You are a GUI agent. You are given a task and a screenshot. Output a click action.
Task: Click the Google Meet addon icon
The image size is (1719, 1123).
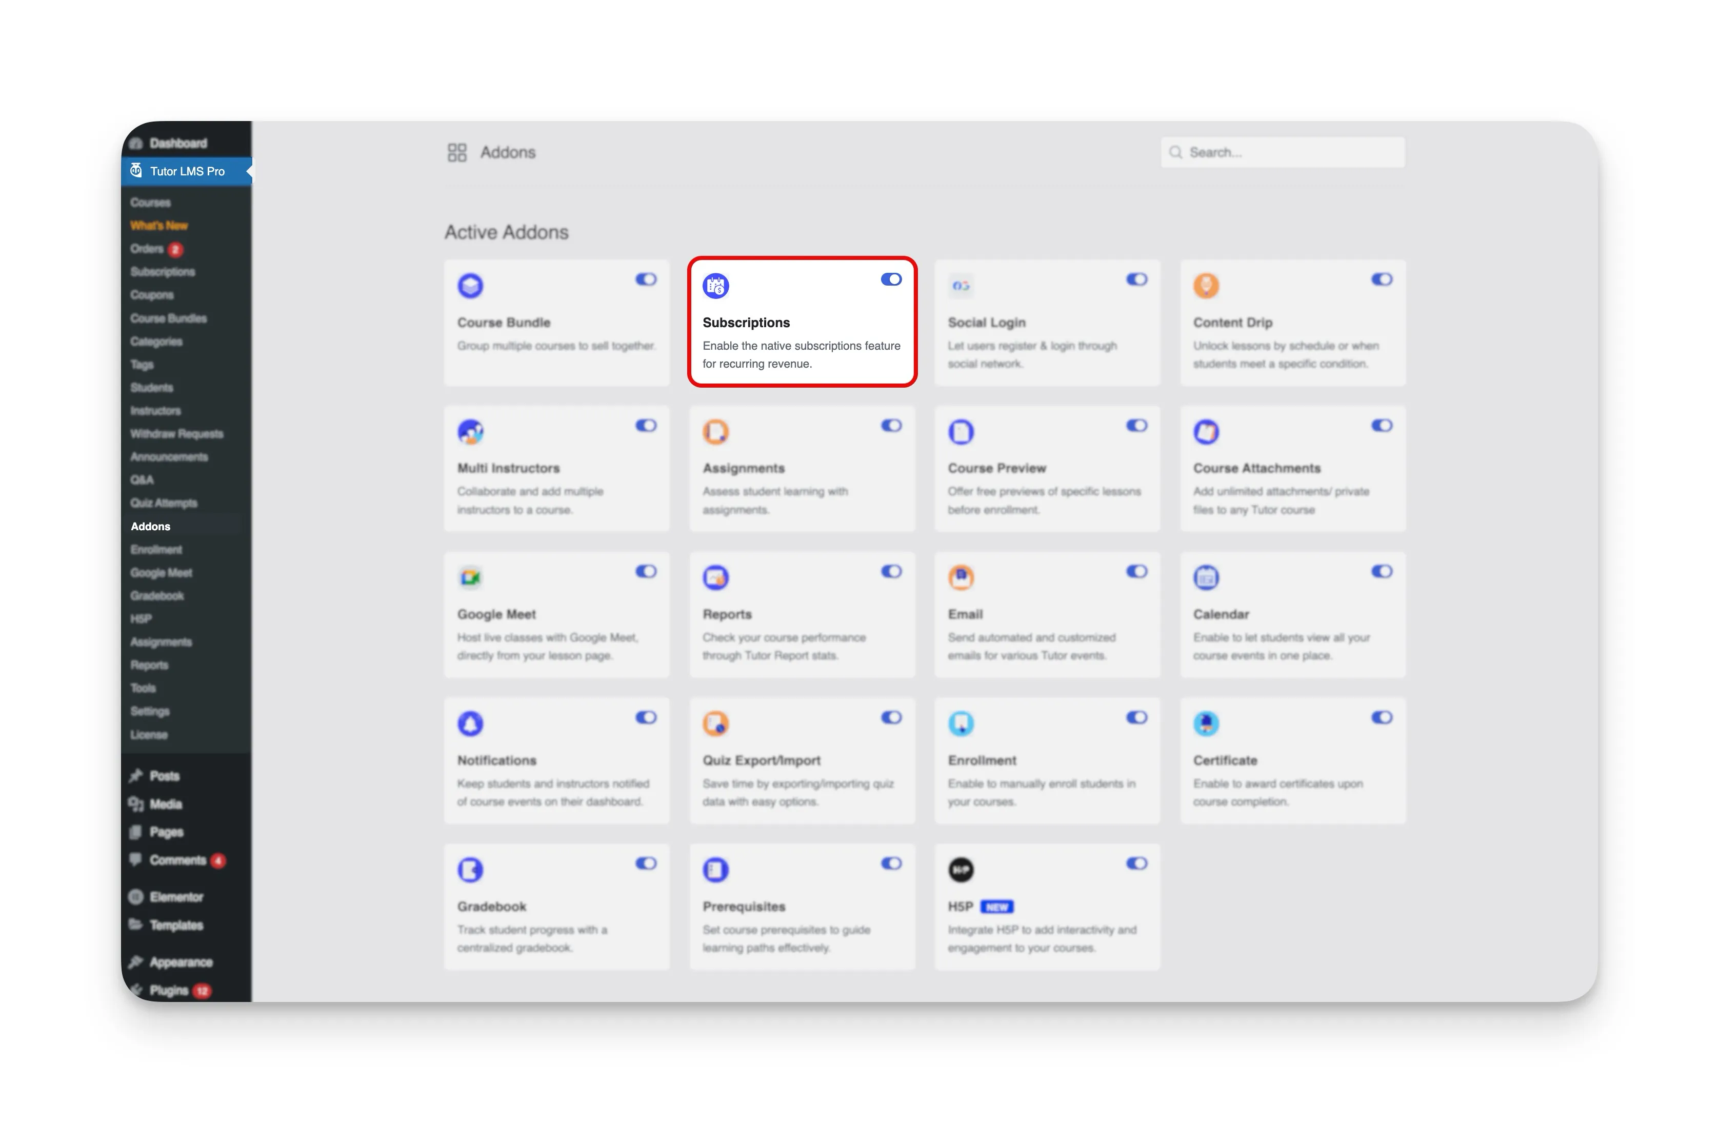[x=470, y=578]
